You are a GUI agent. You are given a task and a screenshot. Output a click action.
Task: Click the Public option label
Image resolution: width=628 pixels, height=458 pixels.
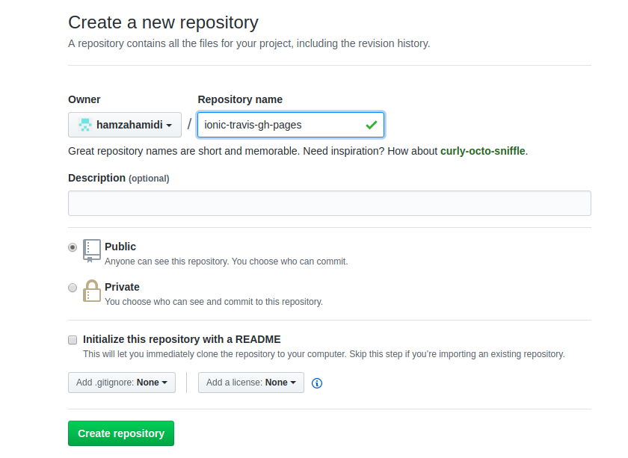[120, 247]
